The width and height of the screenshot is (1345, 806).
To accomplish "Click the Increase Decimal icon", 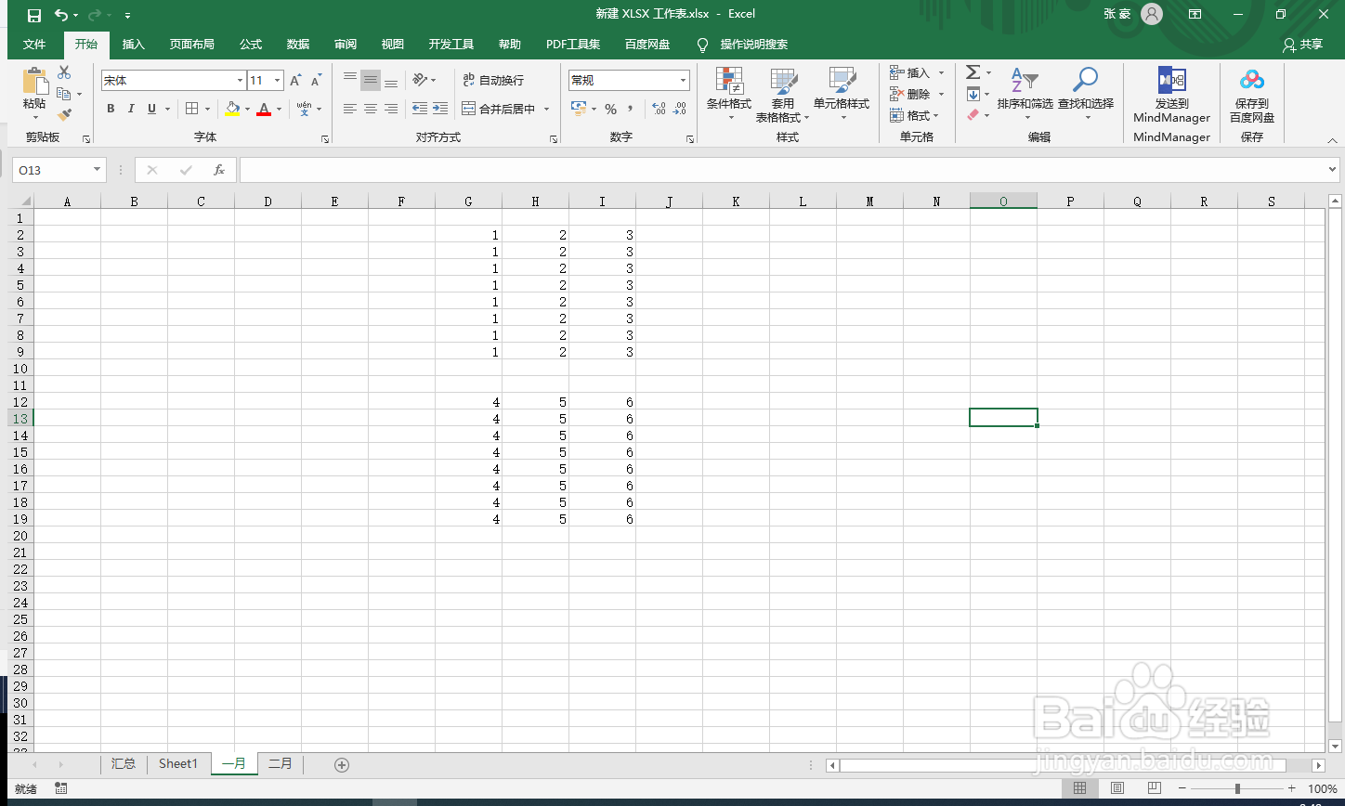I will click(659, 109).
